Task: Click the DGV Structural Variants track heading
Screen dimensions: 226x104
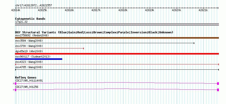Action: [x=94, y=32]
